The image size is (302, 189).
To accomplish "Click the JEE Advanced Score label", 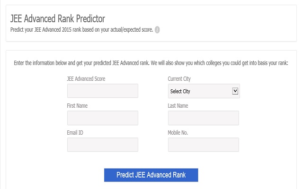I will pos(86,78).
